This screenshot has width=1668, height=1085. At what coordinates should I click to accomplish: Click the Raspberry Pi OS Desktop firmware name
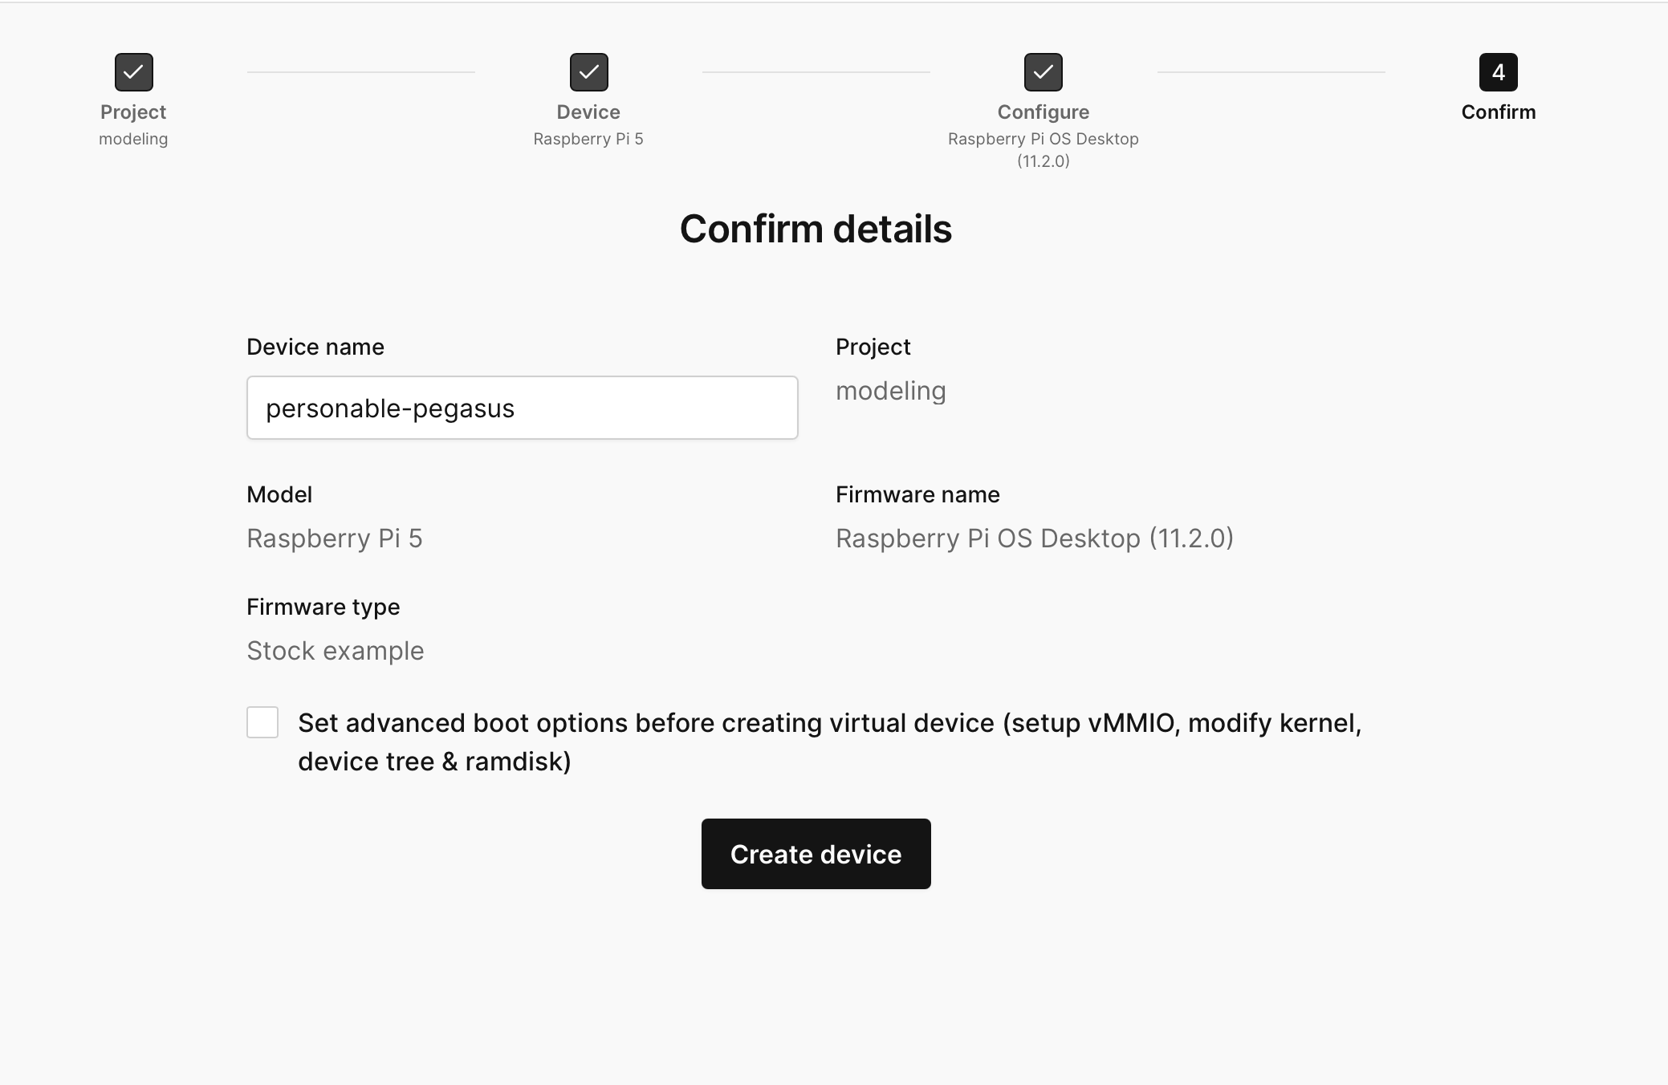point(1035,538)
